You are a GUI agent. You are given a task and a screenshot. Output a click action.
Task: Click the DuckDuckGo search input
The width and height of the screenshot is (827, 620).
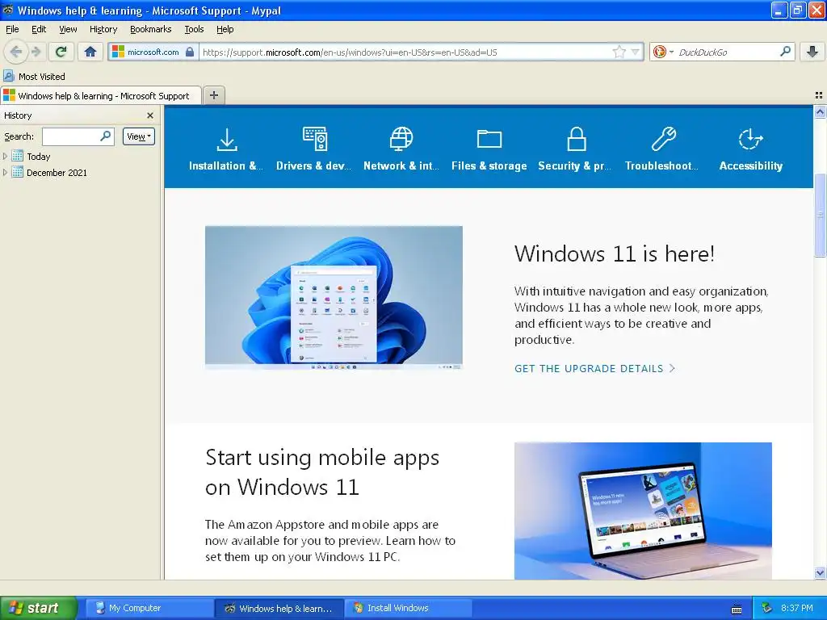(725, 52)
